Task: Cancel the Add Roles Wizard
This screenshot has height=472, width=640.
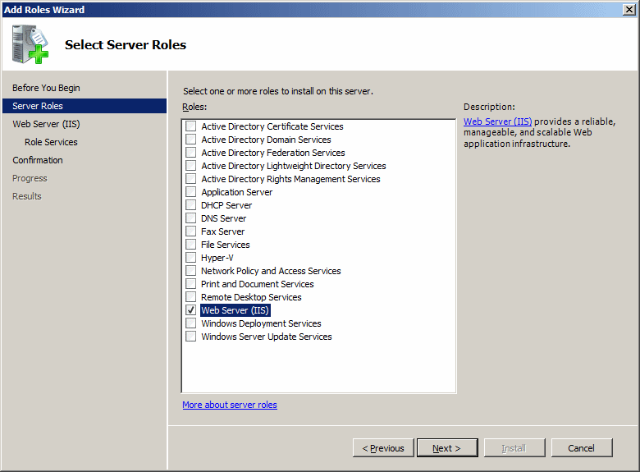Action: click(x=581, y=448)
